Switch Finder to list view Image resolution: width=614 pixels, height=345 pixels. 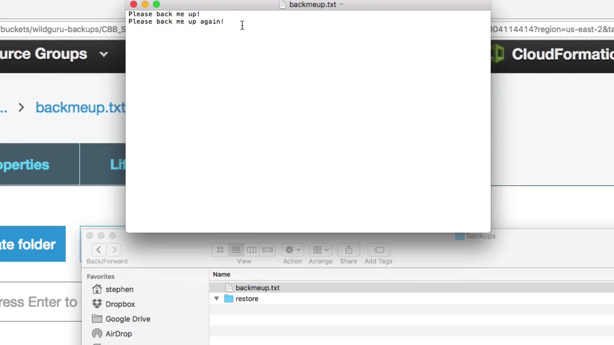(236, 250)
